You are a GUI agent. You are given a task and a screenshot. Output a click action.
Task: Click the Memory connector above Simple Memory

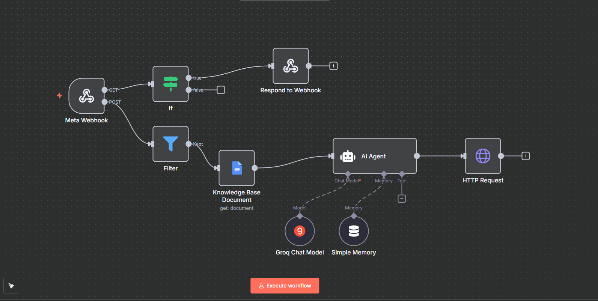pyautogui.click(x=354, y=216)
